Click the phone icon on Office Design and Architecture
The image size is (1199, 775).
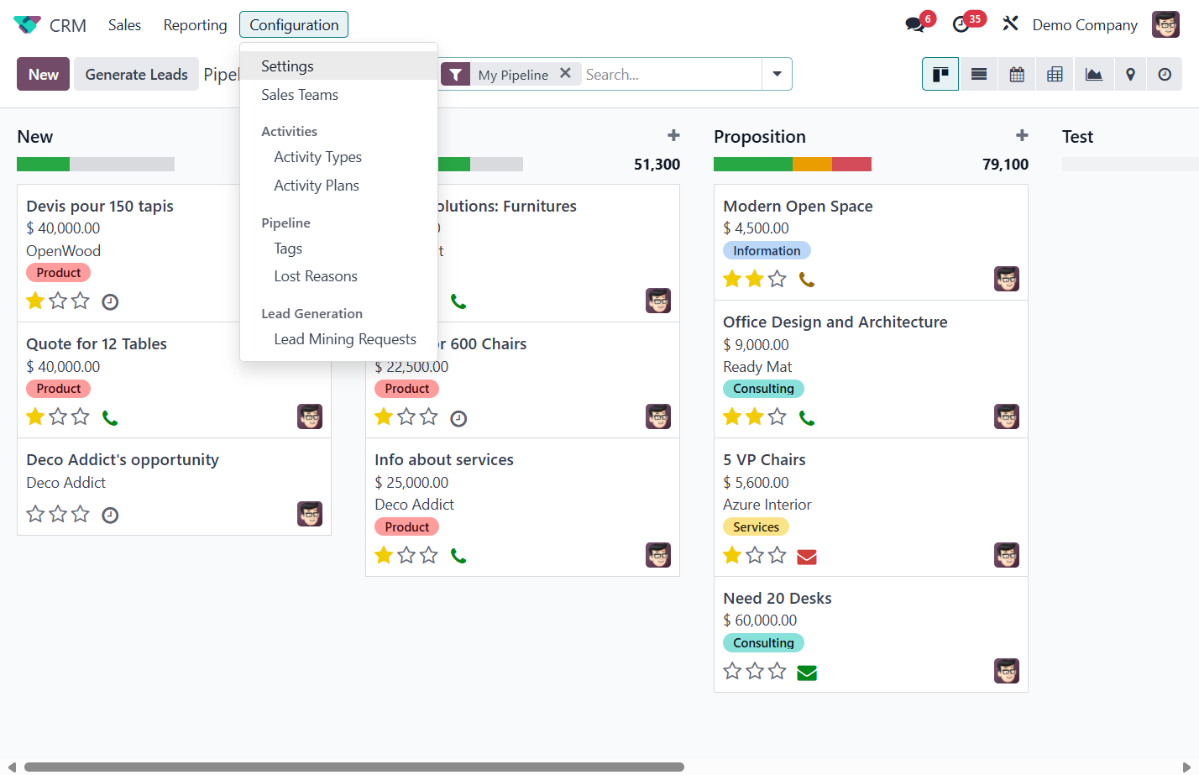pos(807,417)
